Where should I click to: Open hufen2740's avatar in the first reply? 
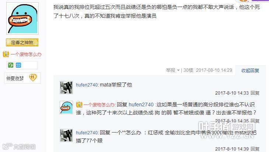click(x=66, y=88)
